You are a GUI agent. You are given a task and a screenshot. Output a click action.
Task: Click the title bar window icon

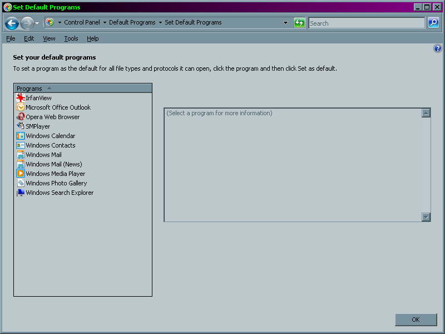point(8,7)
